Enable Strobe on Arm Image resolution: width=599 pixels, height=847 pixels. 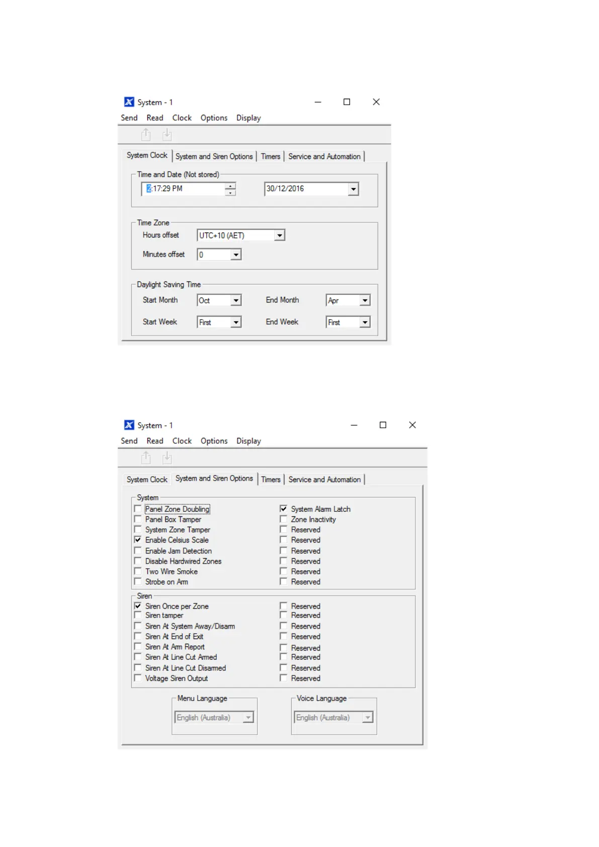[138, 581]
